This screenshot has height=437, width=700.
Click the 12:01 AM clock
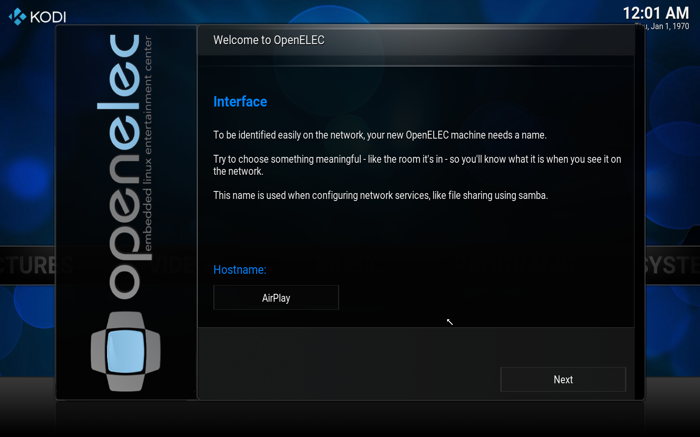[656, 13]
